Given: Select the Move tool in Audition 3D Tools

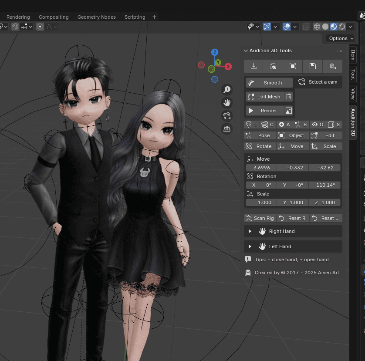Looking at the screenshot, I should pos(292,146).
